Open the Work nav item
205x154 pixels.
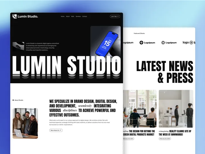click(x=73, y=16)
